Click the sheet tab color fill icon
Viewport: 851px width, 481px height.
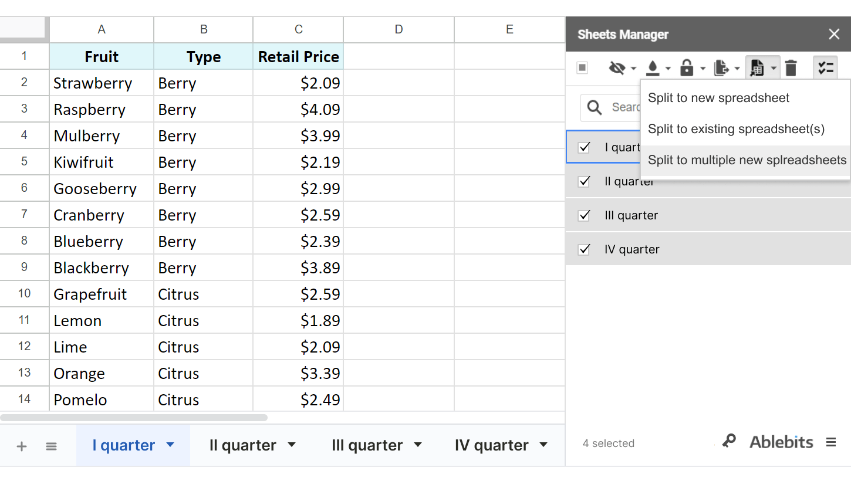coord(652,69)
